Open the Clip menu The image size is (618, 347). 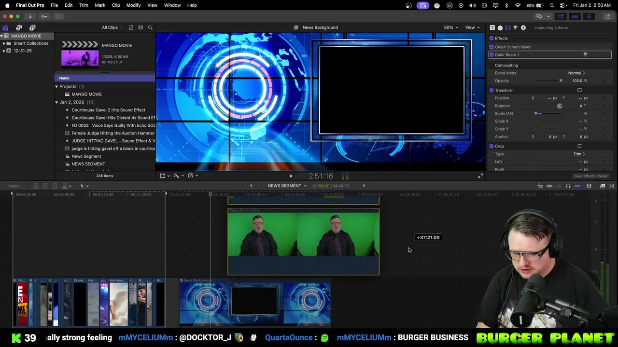[x=116, y=5]
